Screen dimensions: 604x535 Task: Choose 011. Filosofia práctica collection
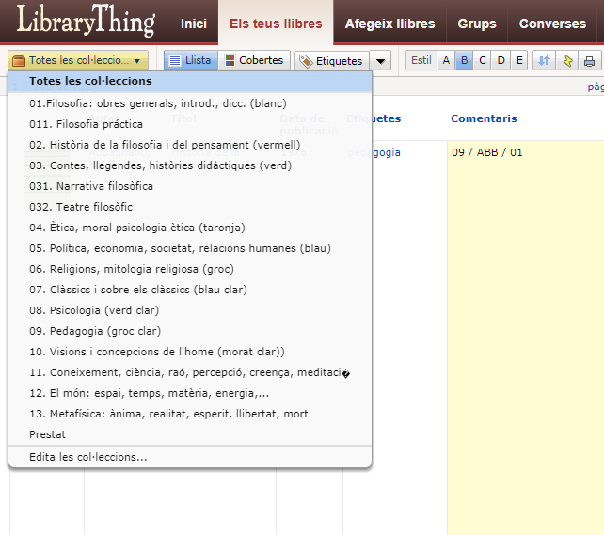tap(190, 124)
